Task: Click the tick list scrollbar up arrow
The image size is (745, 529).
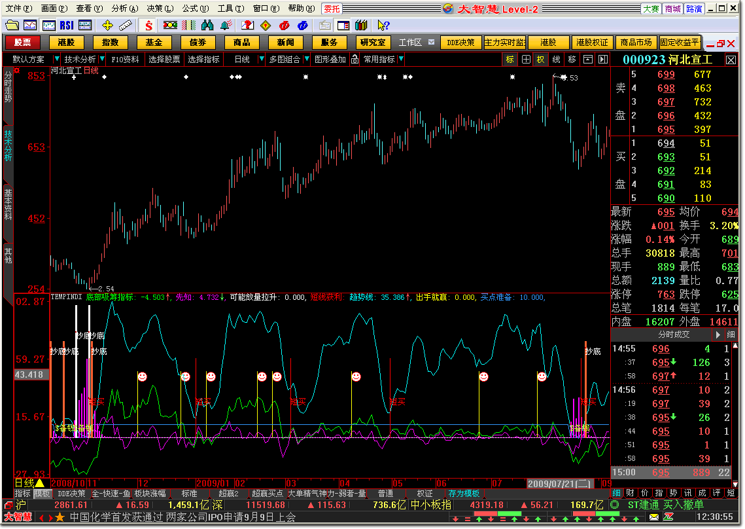Action: point(735,346)
